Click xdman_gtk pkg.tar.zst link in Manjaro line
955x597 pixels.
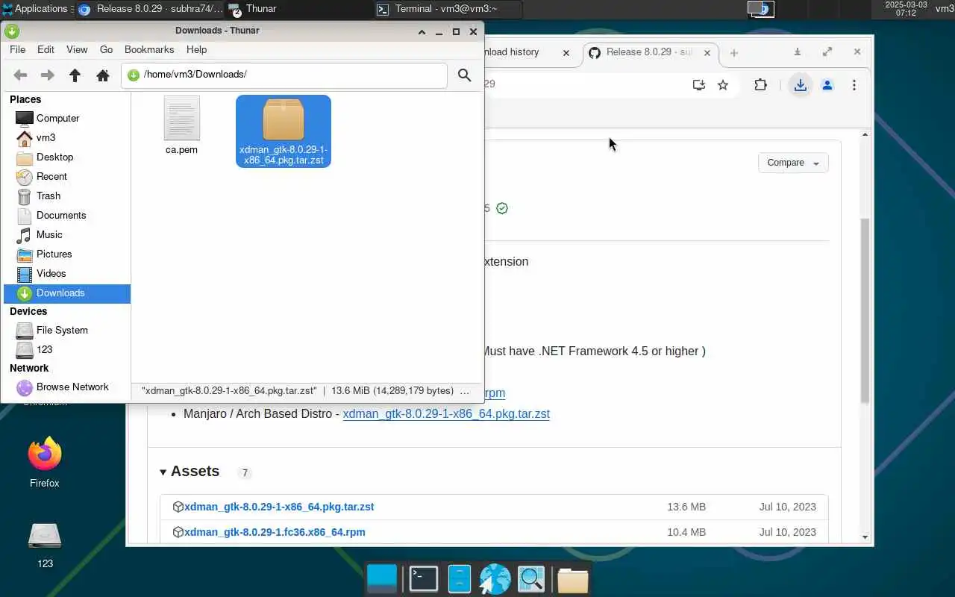[446, 413]
